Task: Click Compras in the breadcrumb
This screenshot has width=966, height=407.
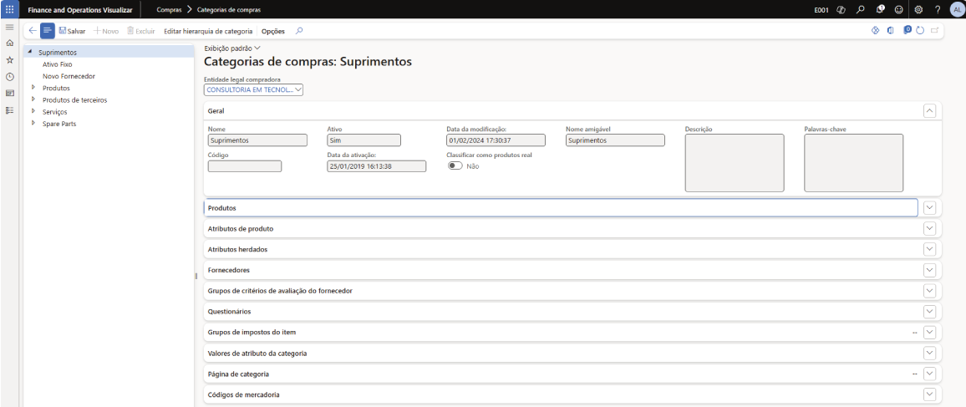Action: (169, 9)
